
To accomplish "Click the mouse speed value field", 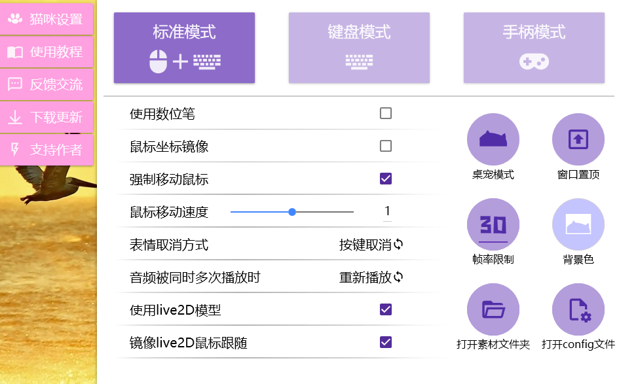I will pyautogui.click(x=387, y=212).
